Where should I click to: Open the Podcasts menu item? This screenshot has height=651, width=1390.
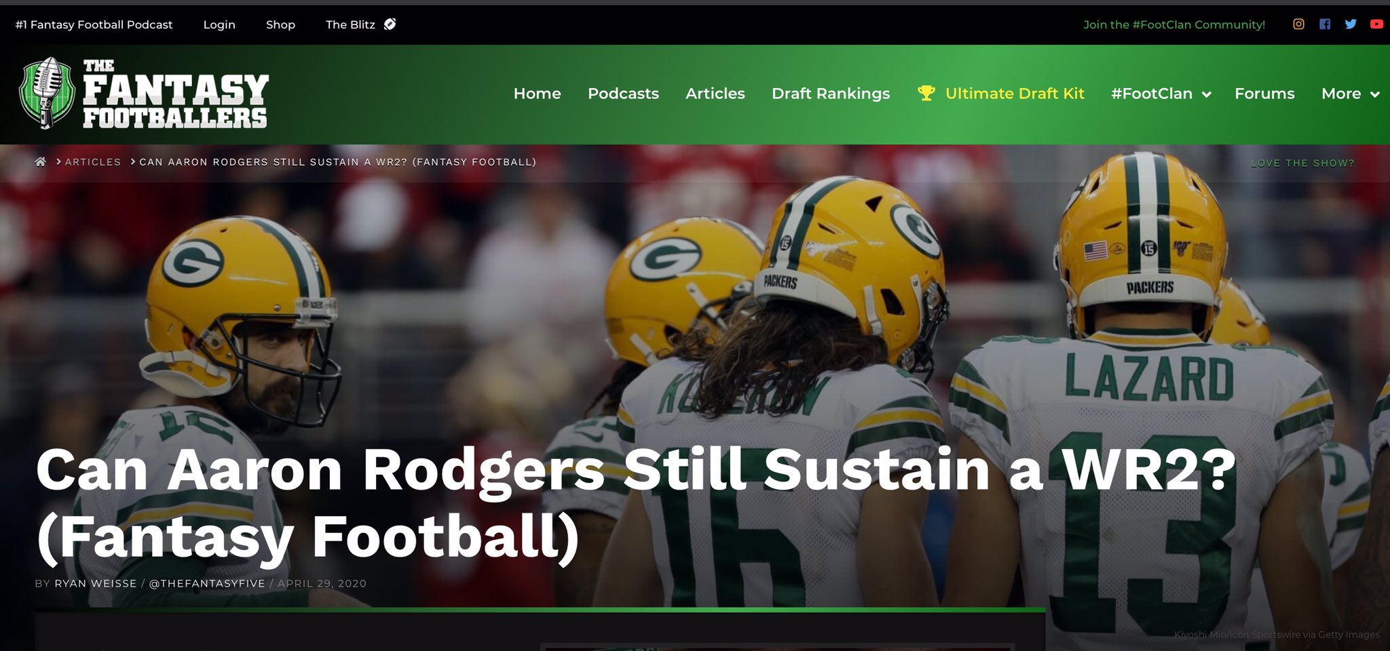click(623, 94)
